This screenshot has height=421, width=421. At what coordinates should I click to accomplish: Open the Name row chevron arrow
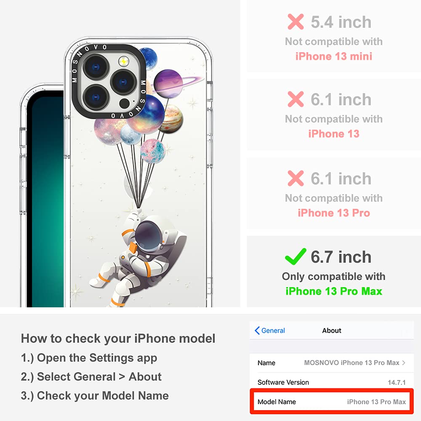404,363
